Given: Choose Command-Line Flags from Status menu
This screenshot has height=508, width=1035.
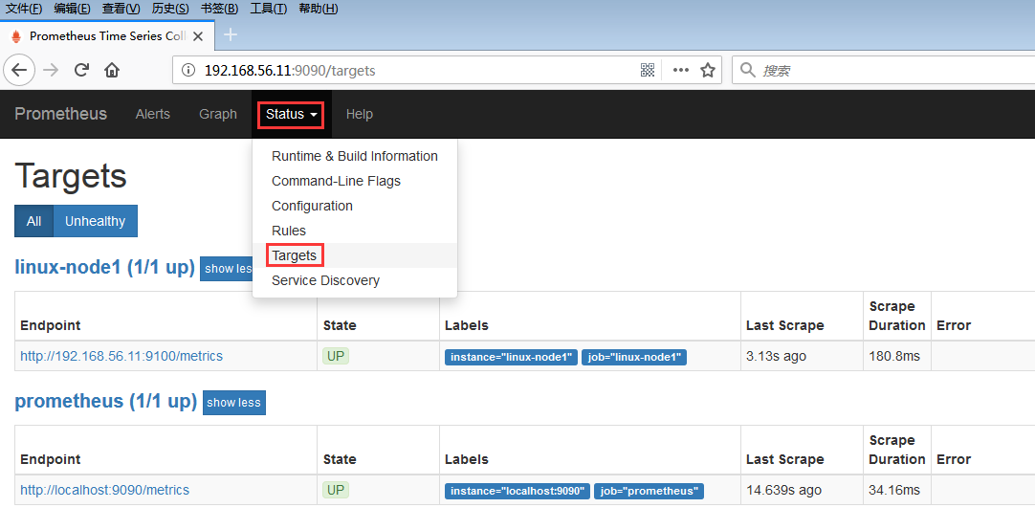Looking at the screenshot, I should [355, 181].
